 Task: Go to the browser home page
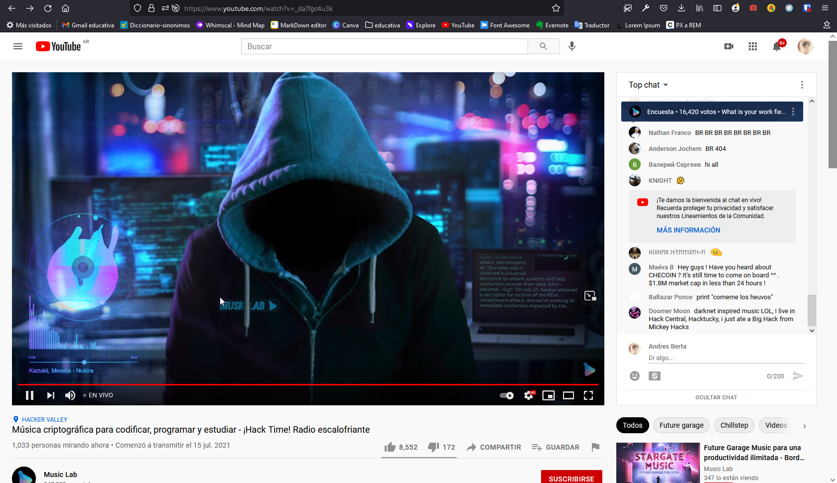(x=65, y=8)
